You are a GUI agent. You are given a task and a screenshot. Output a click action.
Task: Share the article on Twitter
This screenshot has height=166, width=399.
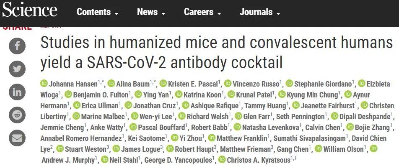click(17, 69)
